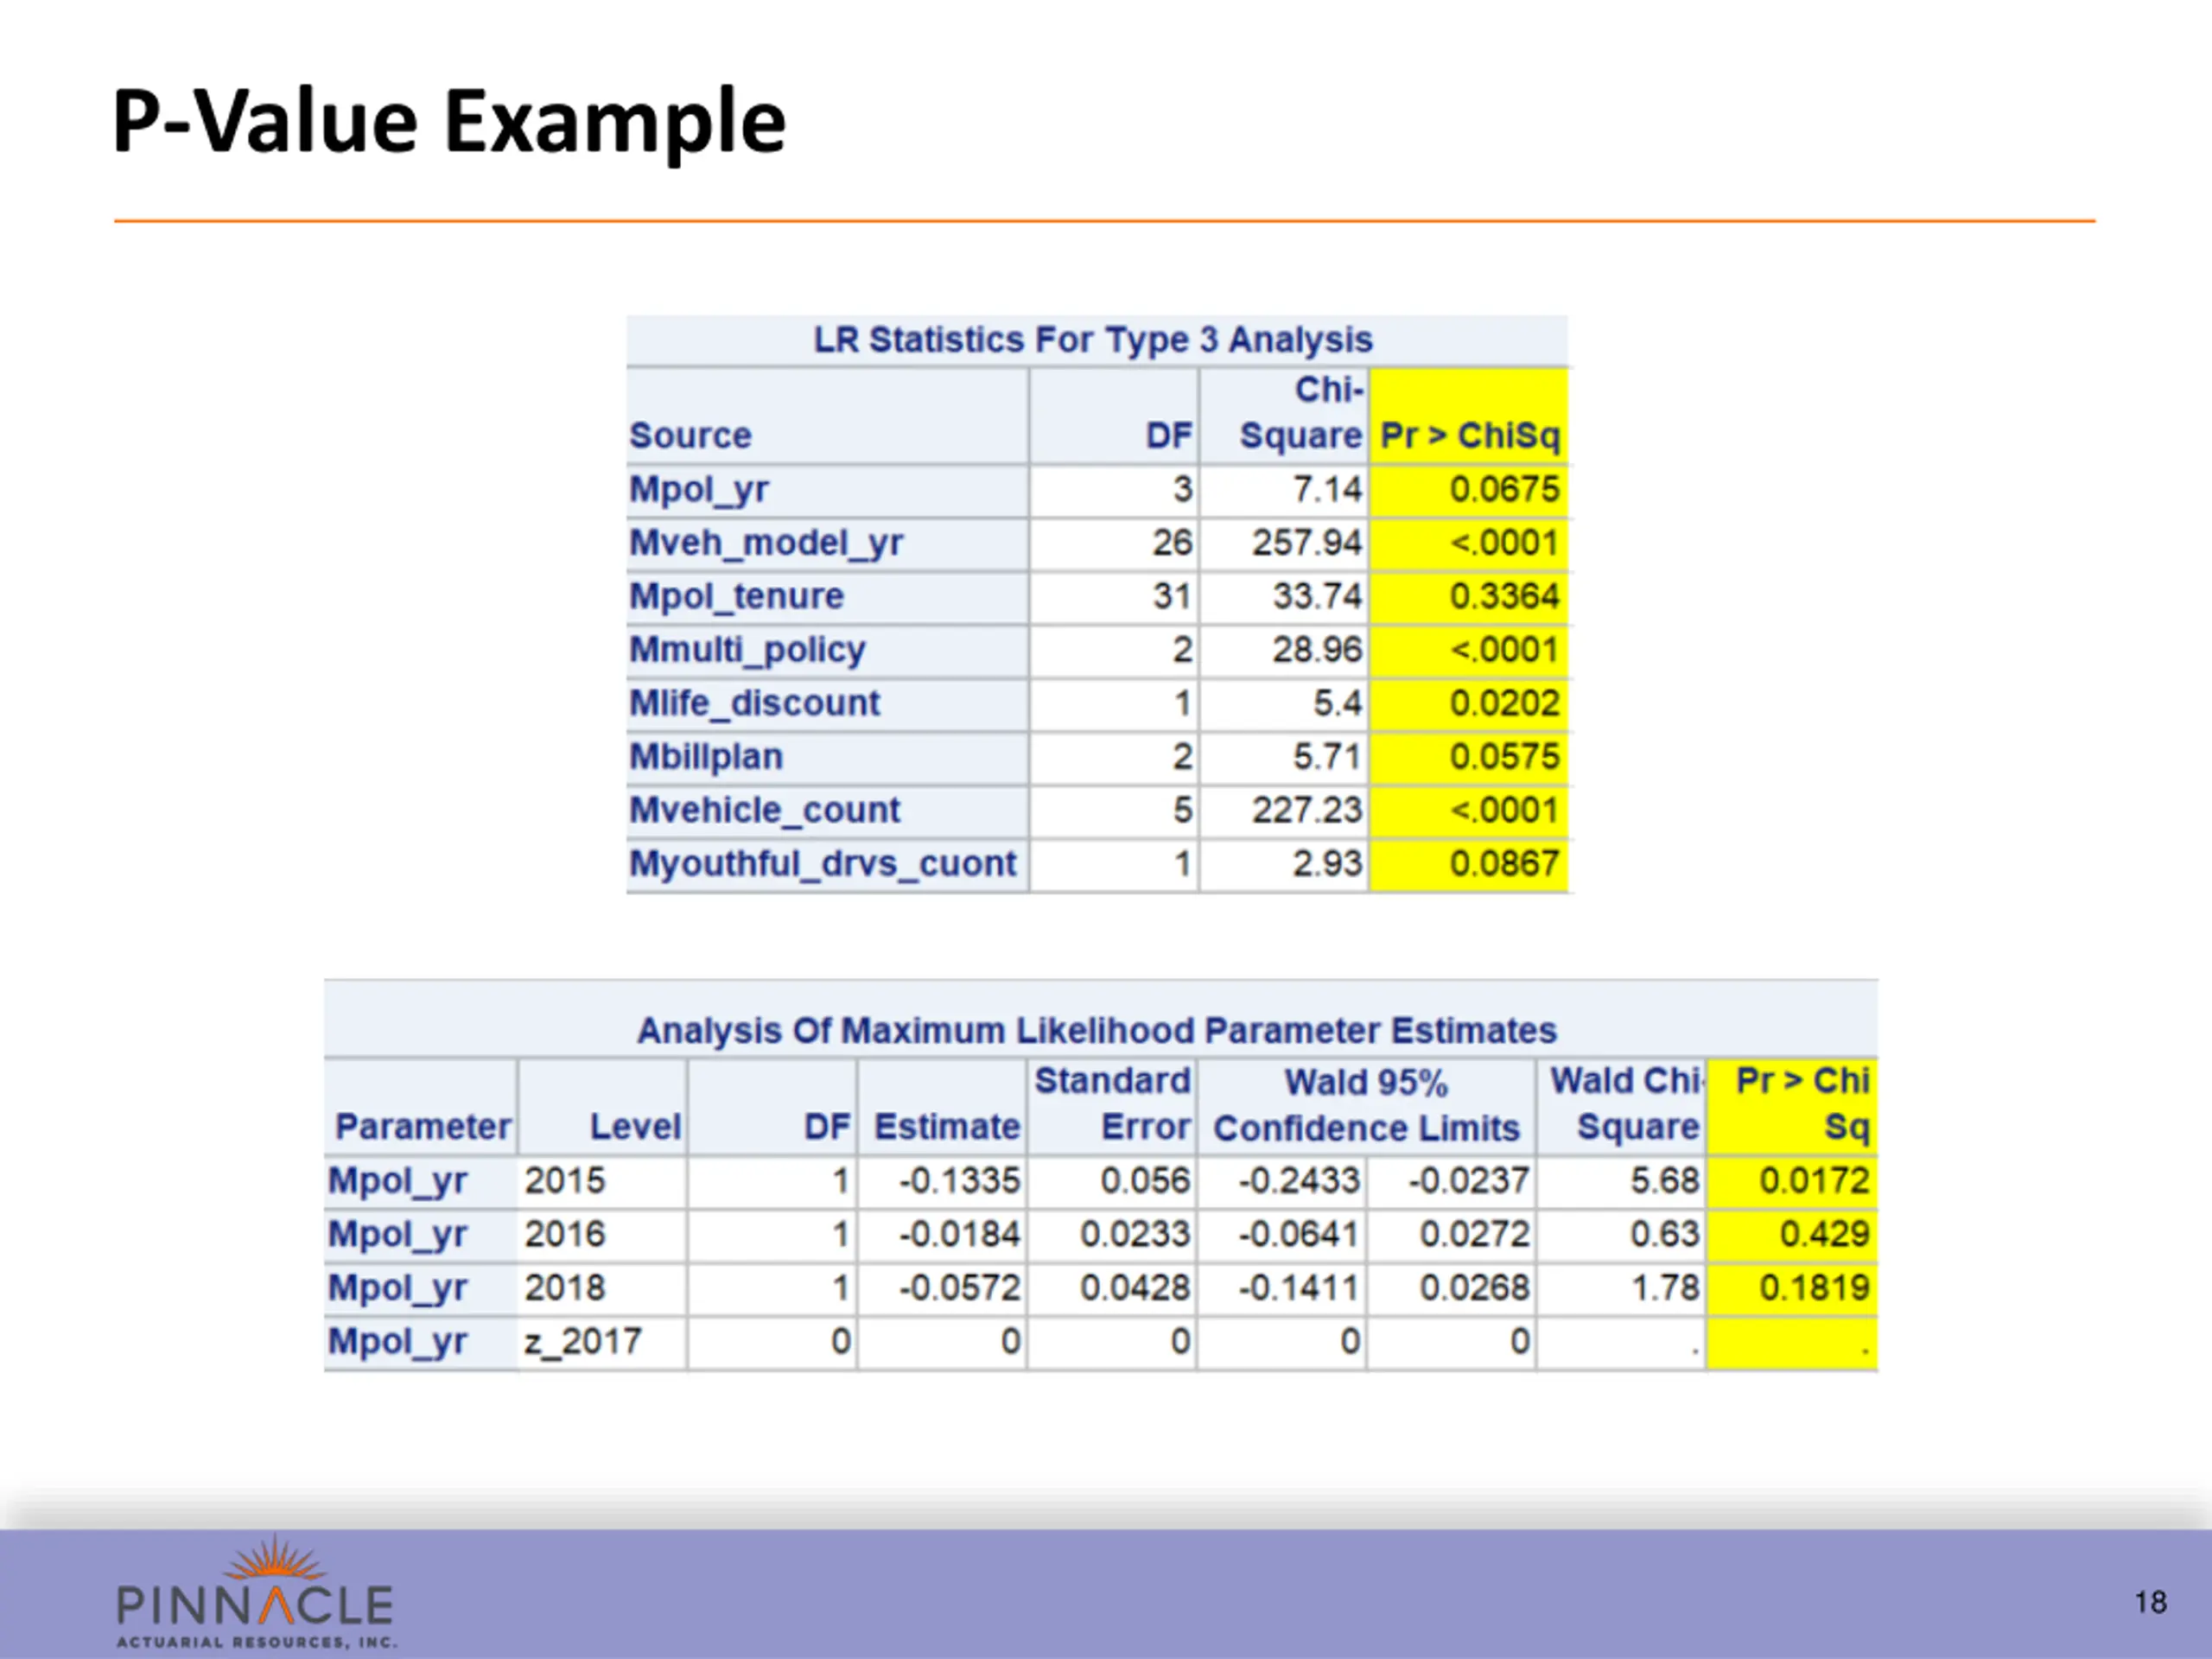
Task: Select the Analysis Of Maximum Likelihood Parameter Estimates heading
Action: tap(1097, 1031)
